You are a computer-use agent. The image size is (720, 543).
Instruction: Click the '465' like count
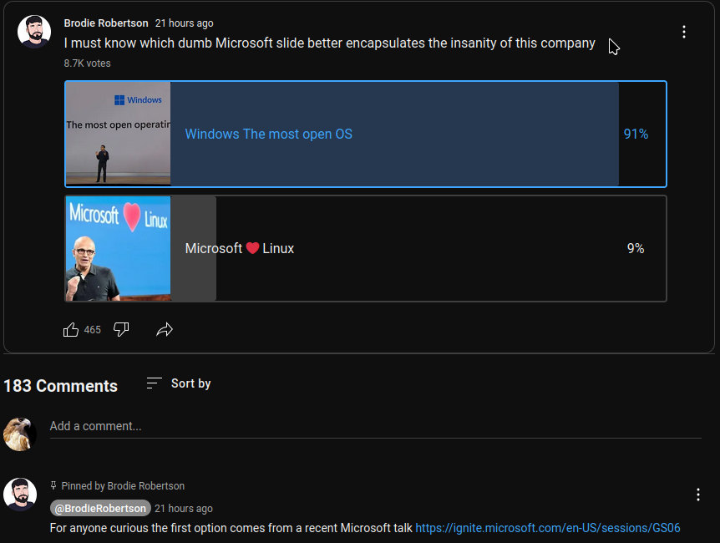[92, 330]
